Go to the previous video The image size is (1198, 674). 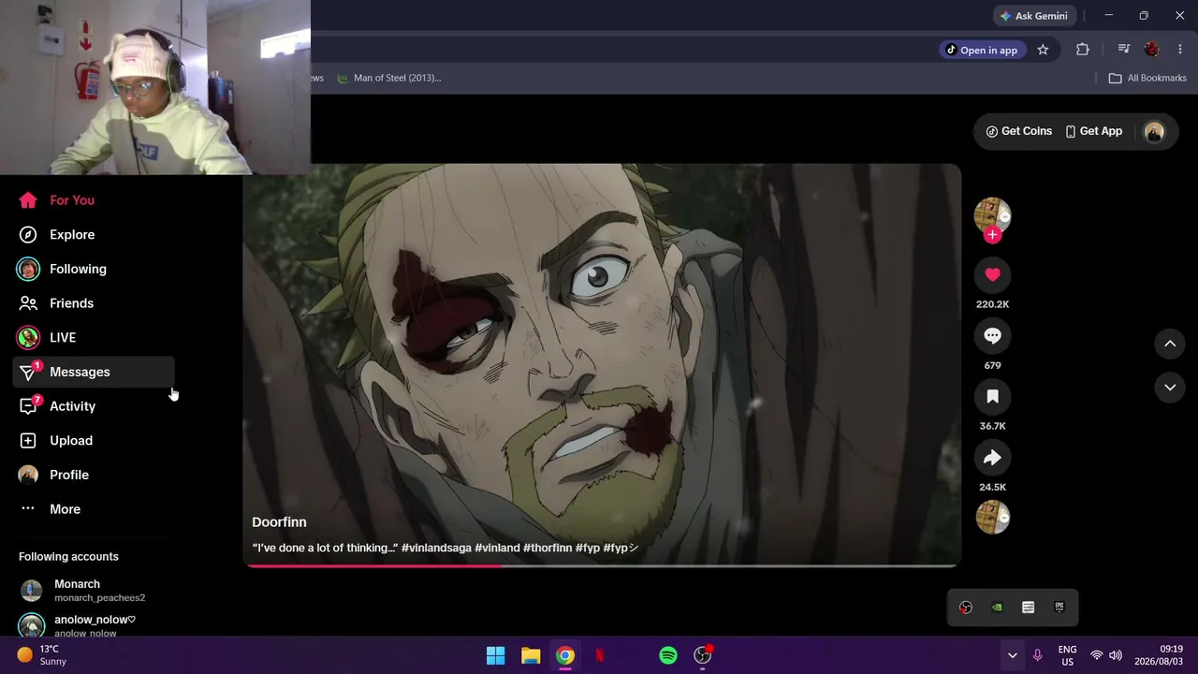(x=1170, y=344)
